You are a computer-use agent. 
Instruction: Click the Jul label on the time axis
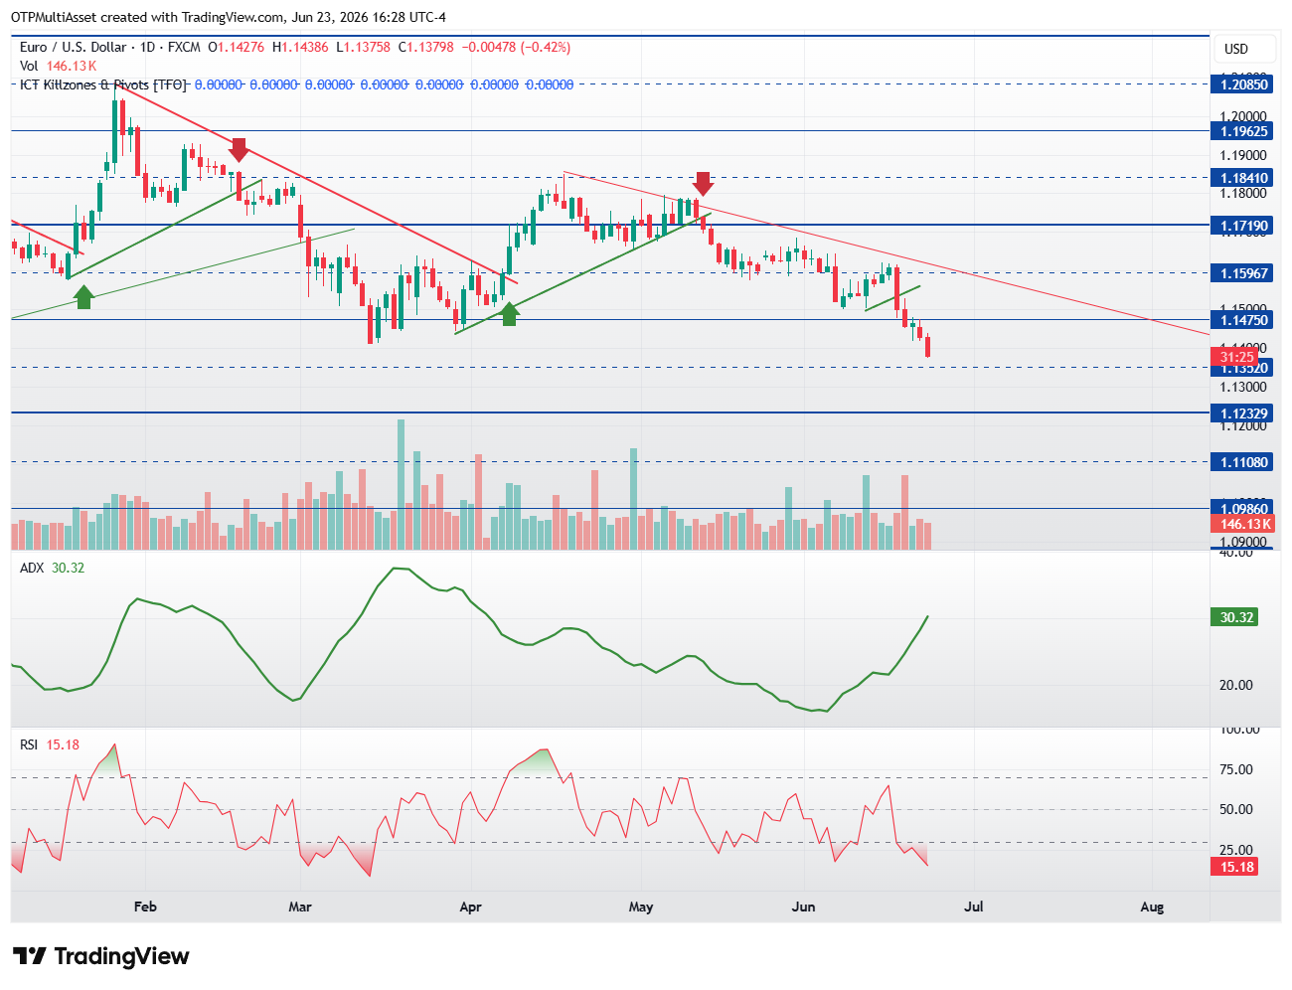point(974,907)
